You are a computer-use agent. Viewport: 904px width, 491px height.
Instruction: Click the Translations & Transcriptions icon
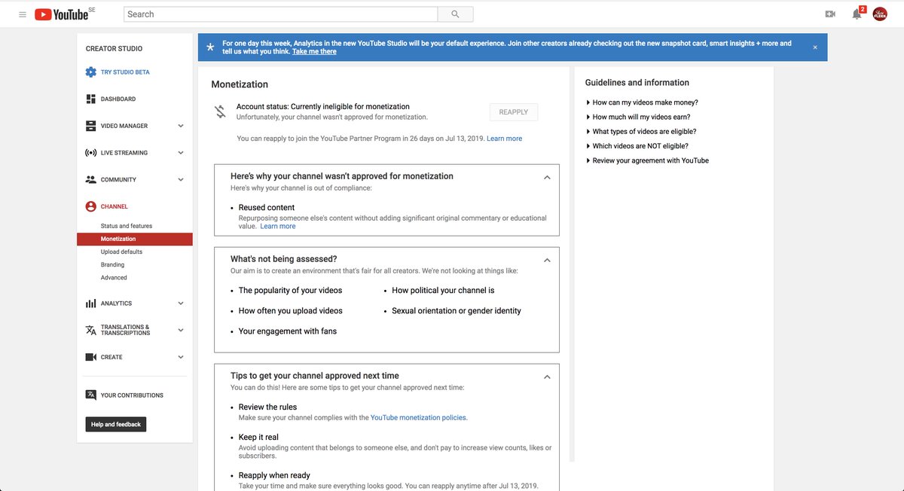coord(91,330)
